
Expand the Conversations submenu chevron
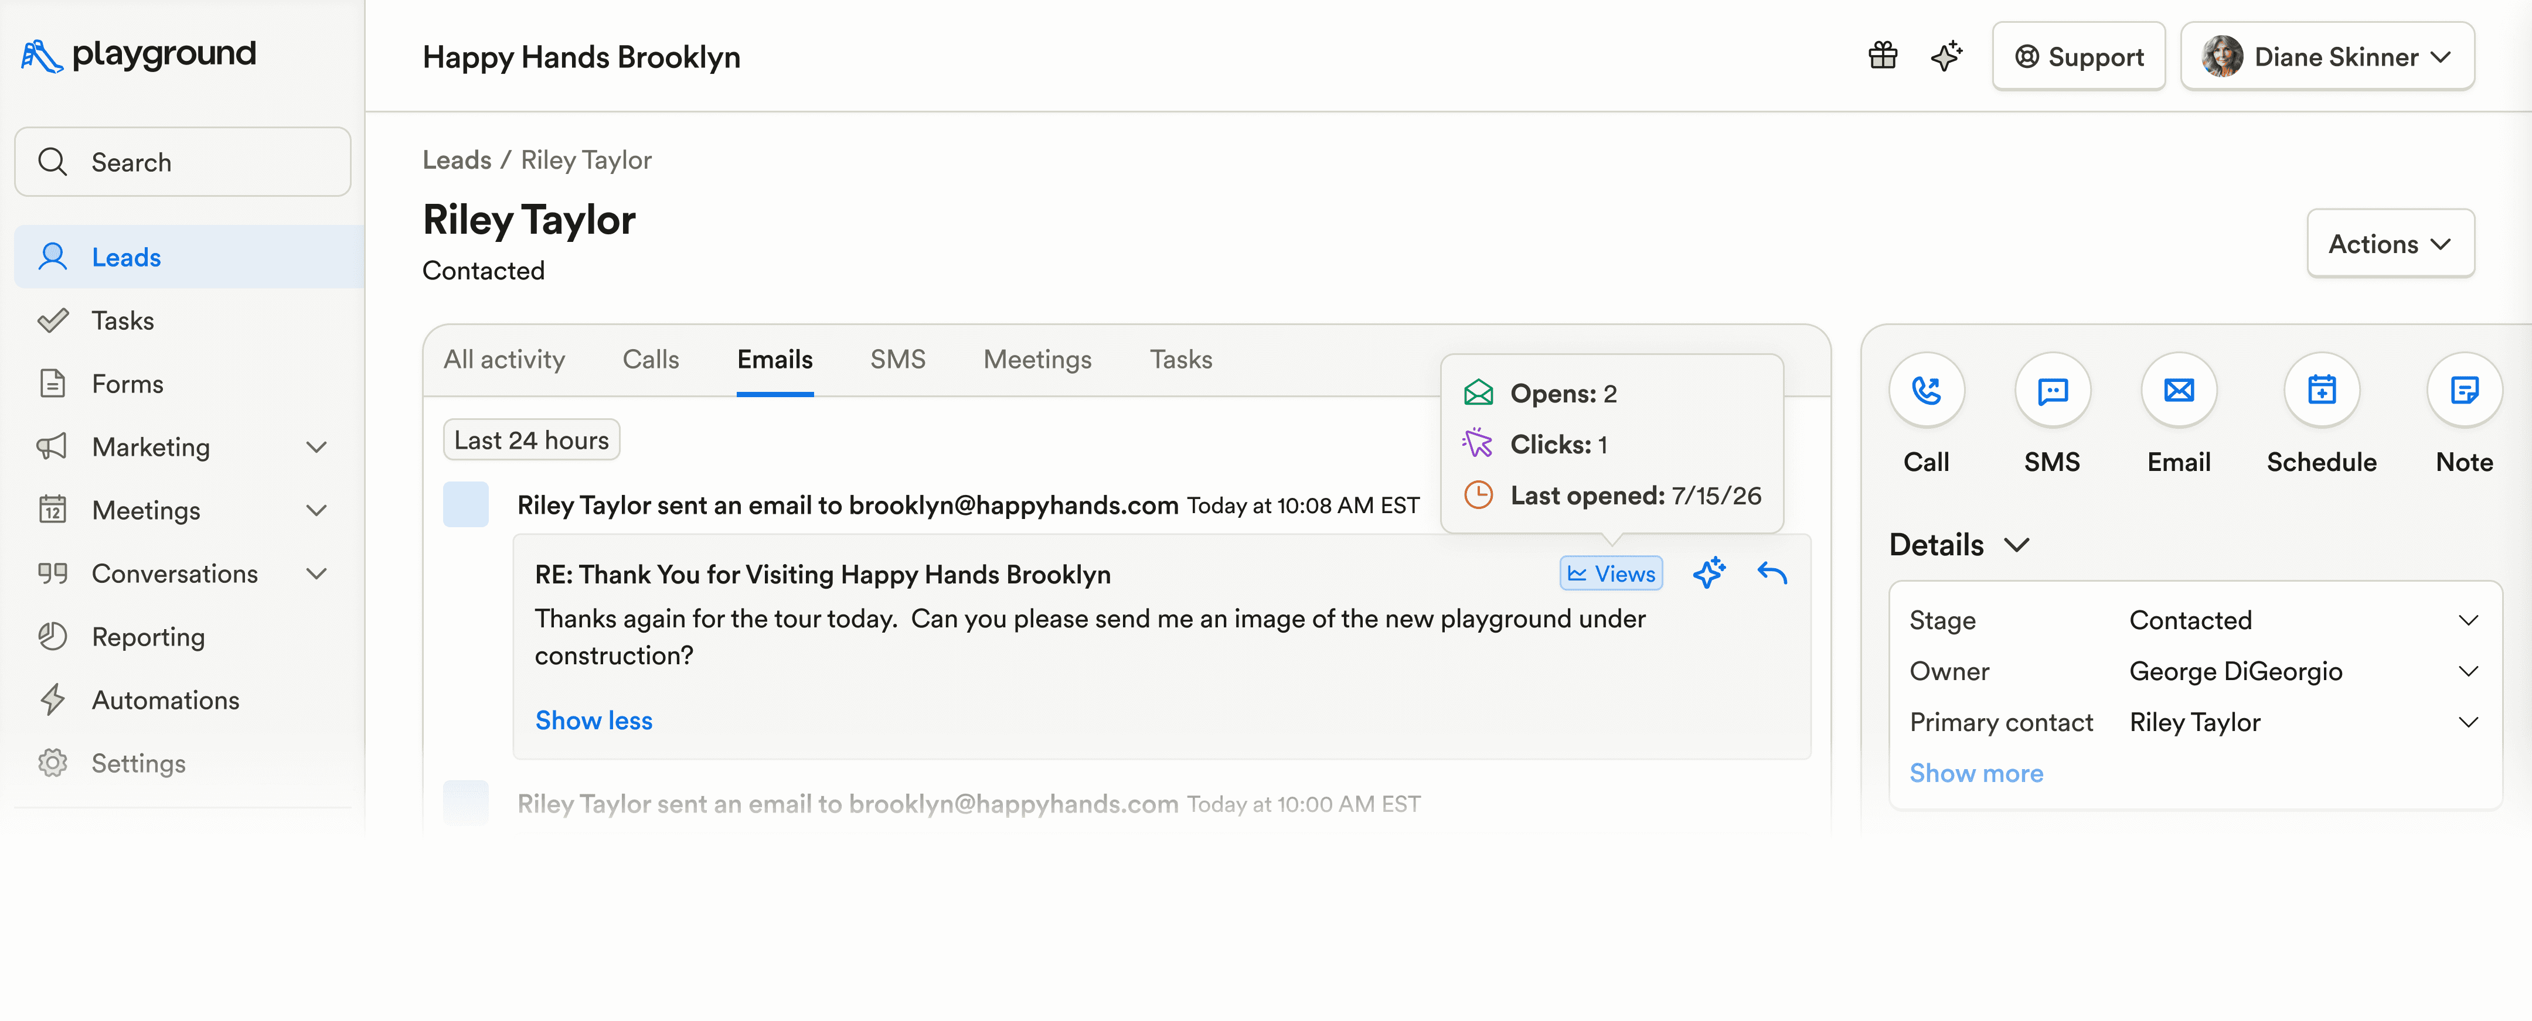pyautogui.click(x=316, y=573)
